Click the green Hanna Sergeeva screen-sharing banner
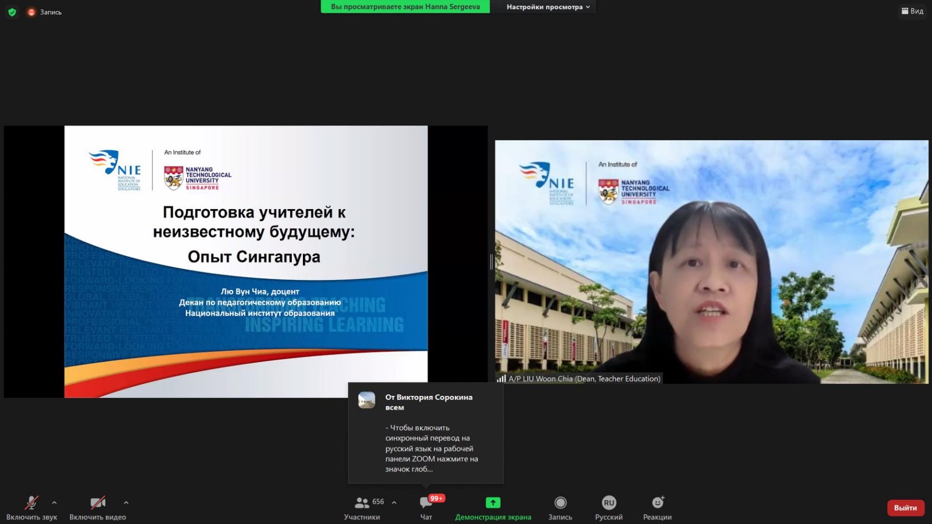Screen dimensions: 932x524 [x=405, y=6]
